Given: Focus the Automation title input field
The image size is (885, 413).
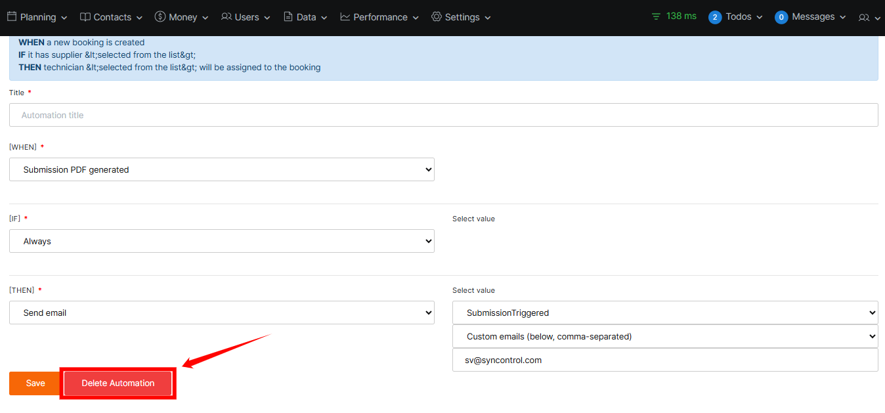Looking at the screenshot, I should 443,115.
